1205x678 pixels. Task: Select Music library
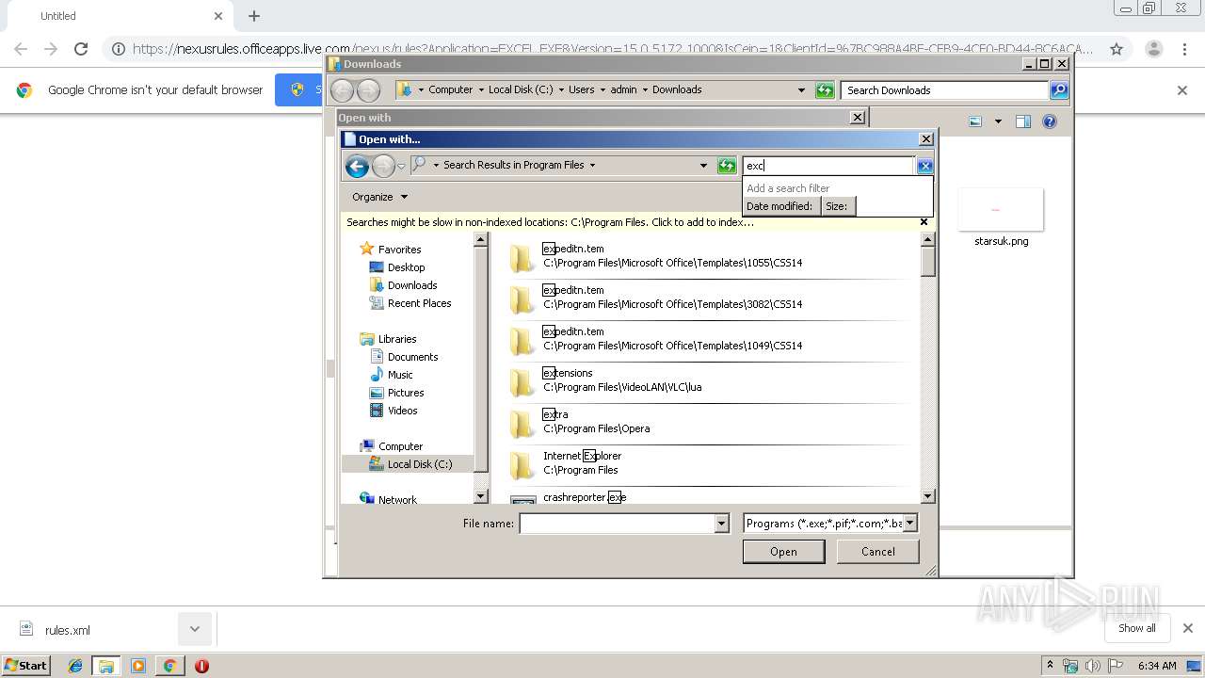tap(400, 375)
